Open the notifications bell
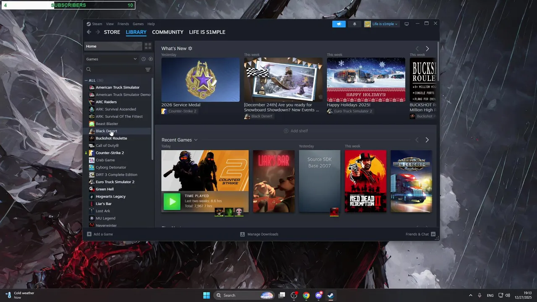 point(355,24)
